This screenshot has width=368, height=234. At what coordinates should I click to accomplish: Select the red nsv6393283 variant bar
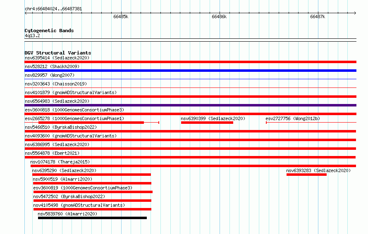306,175
